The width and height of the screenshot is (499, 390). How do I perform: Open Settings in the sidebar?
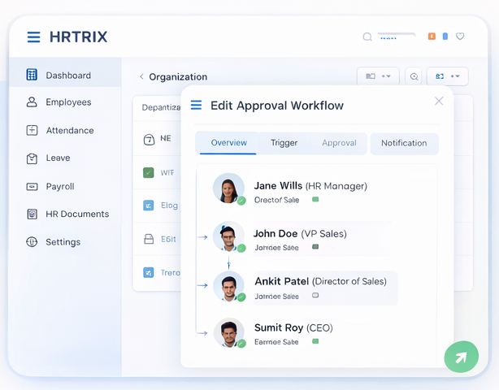63,242
